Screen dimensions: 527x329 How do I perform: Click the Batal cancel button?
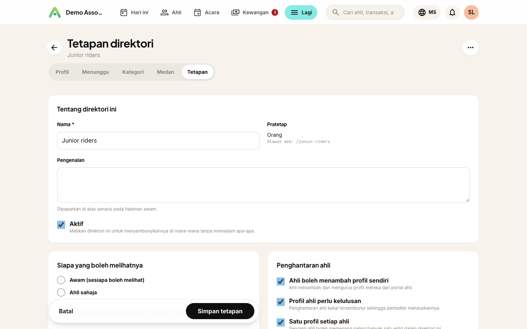(x=66, y=311)
